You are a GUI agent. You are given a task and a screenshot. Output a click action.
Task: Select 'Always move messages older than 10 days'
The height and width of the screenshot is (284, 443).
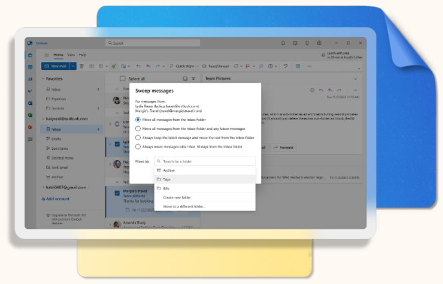138,147
